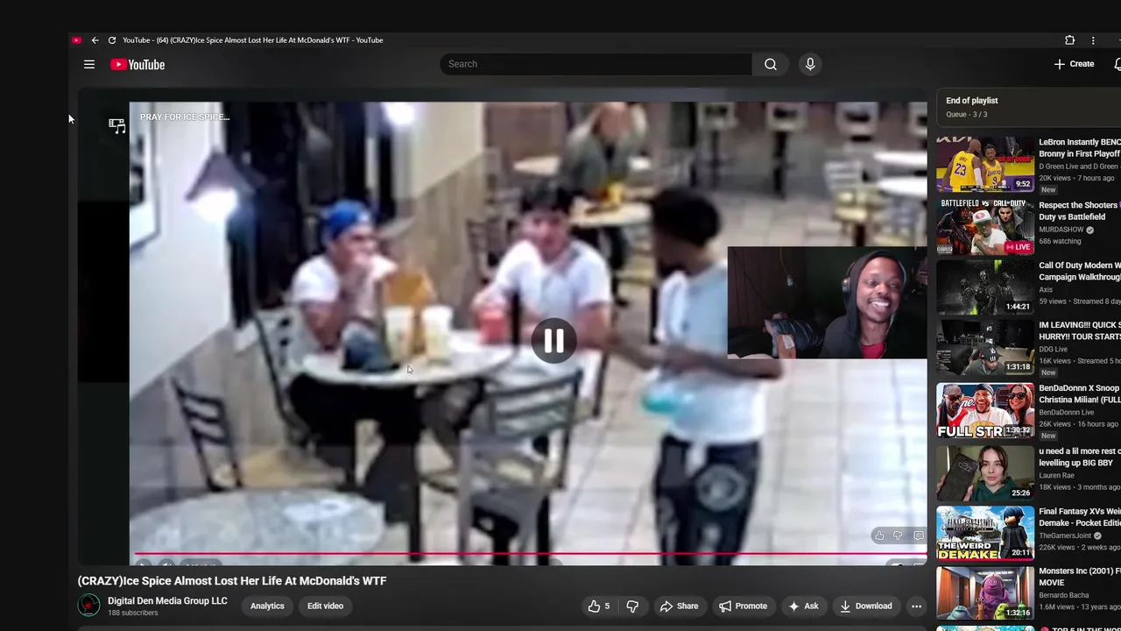Start voice search with microphone icon
Viewport: 1121px width, 631px height.
pyautogui.click(x=810, y=64)
